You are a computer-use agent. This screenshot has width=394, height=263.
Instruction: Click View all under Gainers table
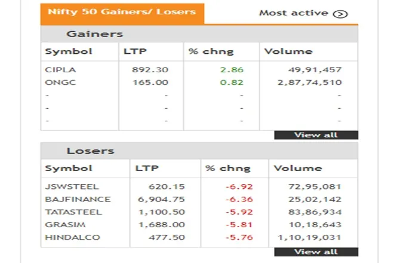coord(316,135)
